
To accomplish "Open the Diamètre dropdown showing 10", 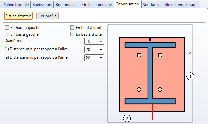I will 94,41.
